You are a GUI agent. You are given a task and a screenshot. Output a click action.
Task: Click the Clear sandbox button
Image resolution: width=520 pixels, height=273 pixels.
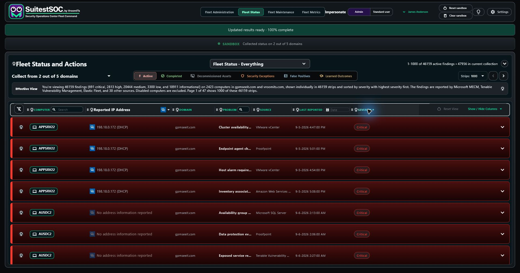(x=455, y=16)
